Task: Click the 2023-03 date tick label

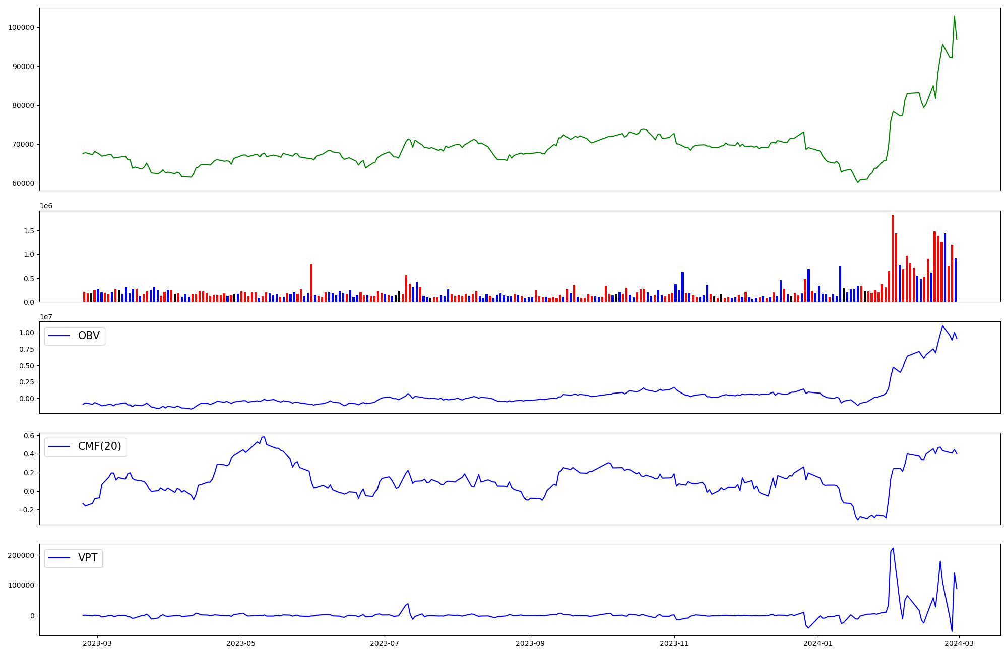Action: click(x=97, y=643)
